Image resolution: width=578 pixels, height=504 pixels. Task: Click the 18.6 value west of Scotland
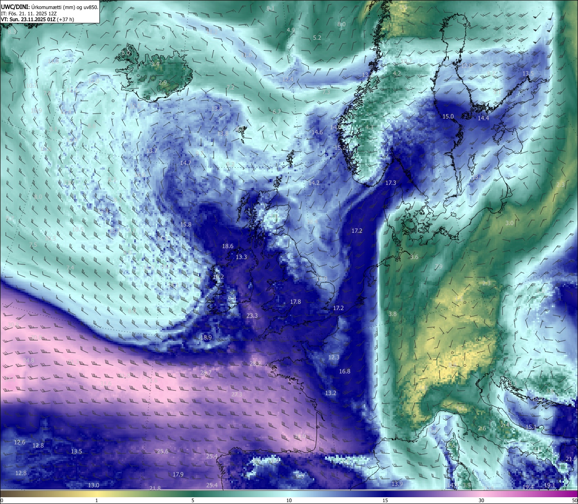tap(228, 246)
